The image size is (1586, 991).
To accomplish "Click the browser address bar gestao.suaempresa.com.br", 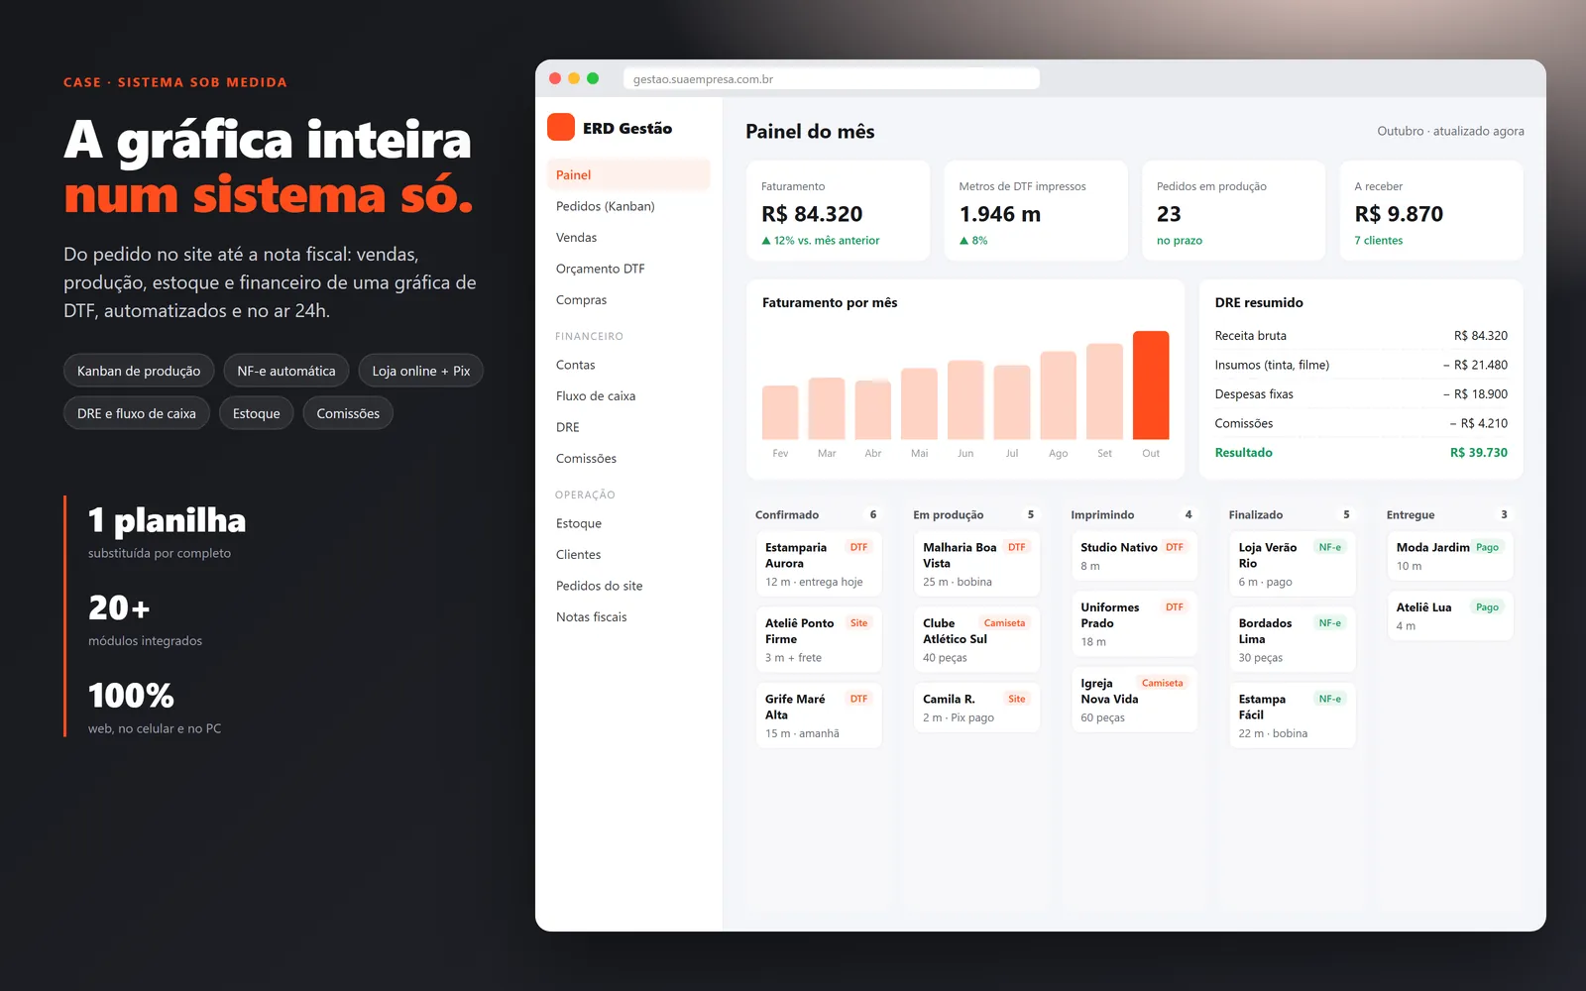I will [x=832, y=79].
